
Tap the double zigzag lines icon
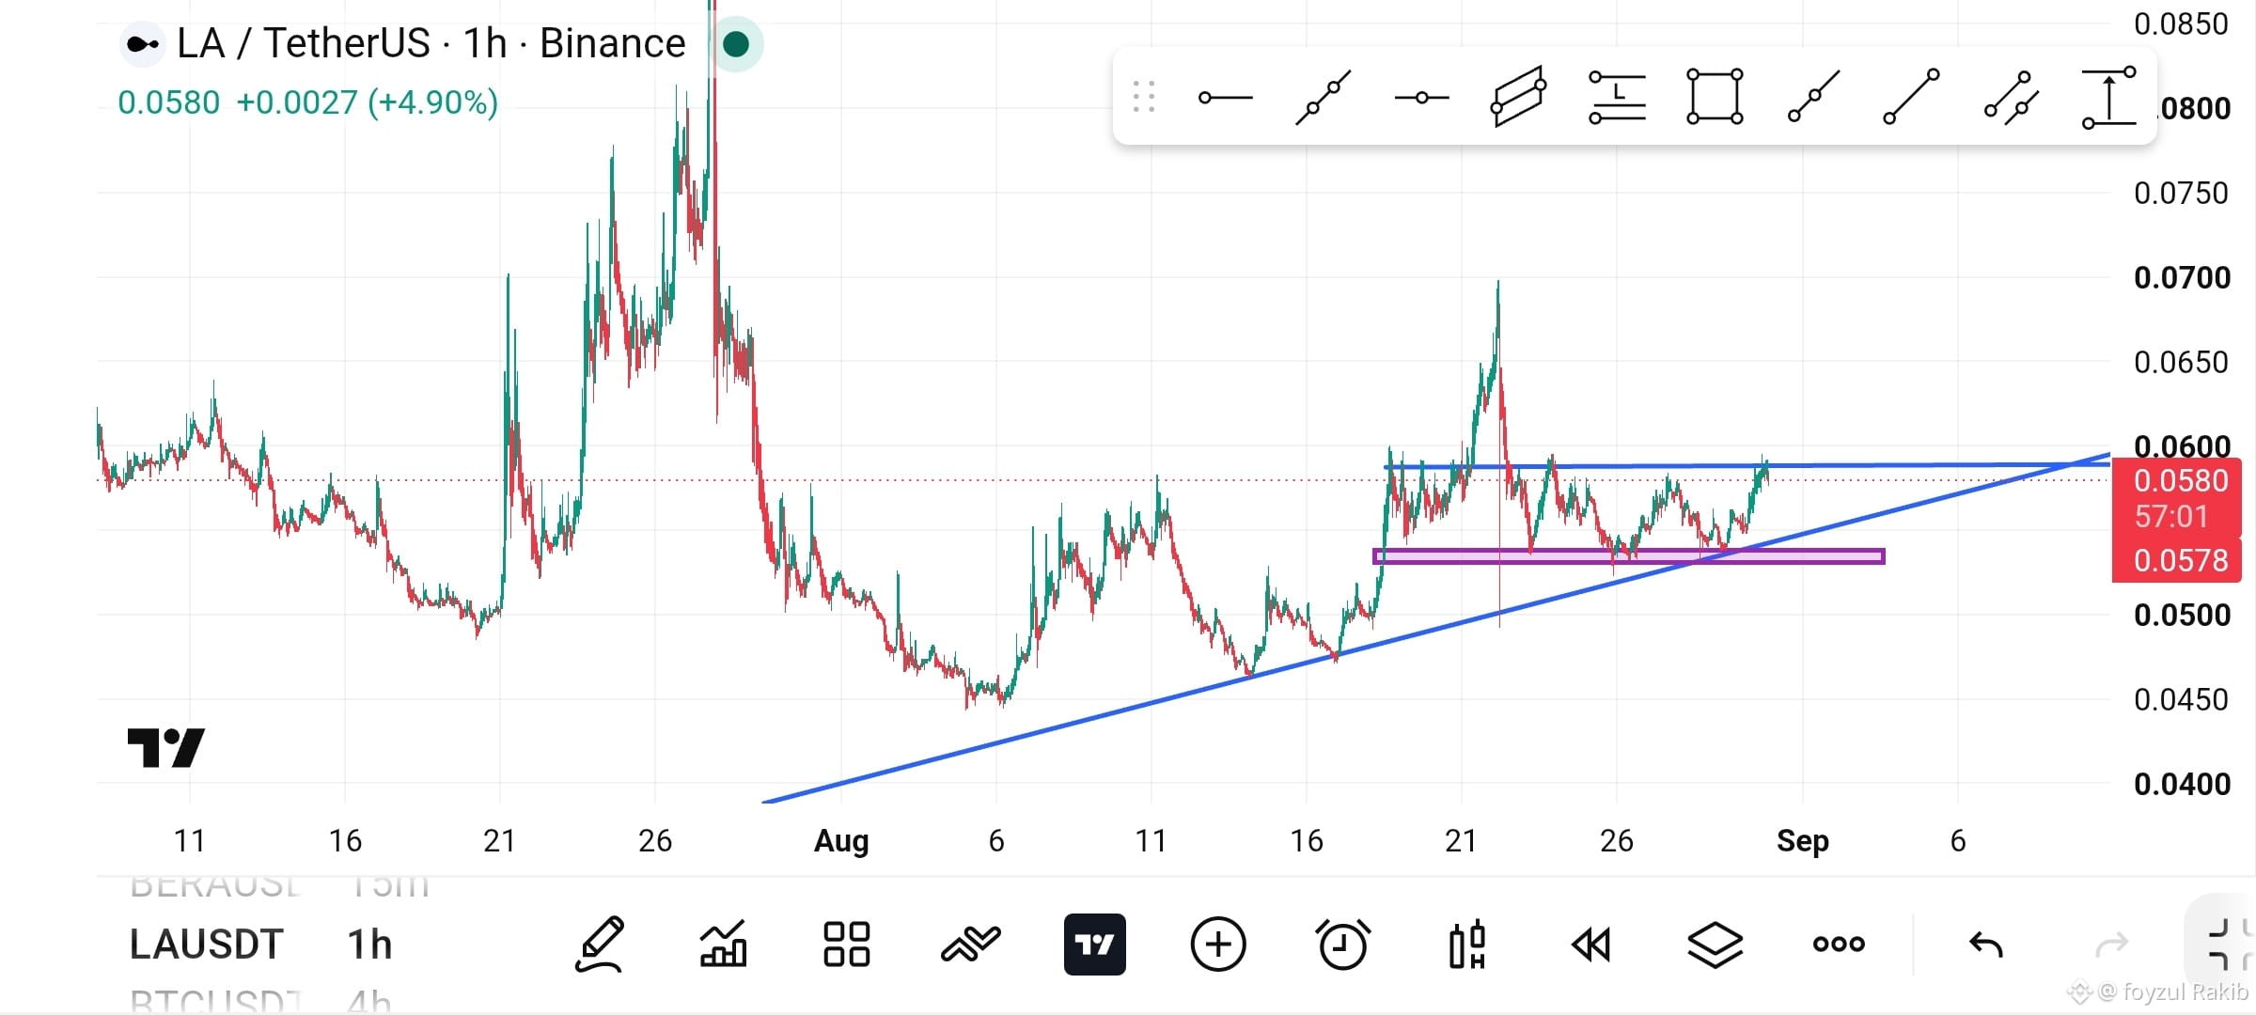point(970,944)
